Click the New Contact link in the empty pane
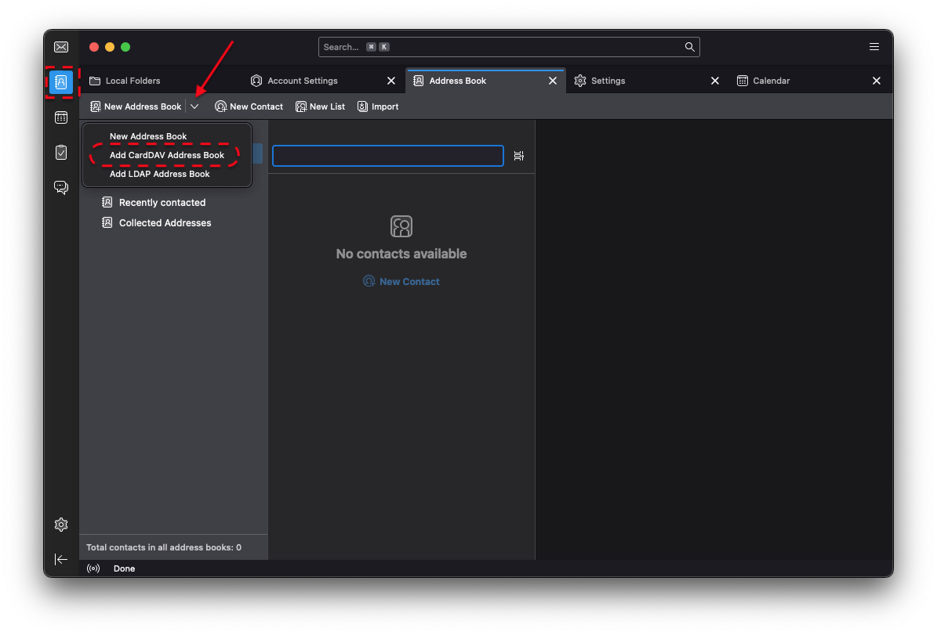Screen dimensions: 937x635 [401, 281]
